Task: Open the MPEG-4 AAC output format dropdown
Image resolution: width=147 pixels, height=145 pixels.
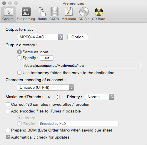Action: (x=40, y=37)
